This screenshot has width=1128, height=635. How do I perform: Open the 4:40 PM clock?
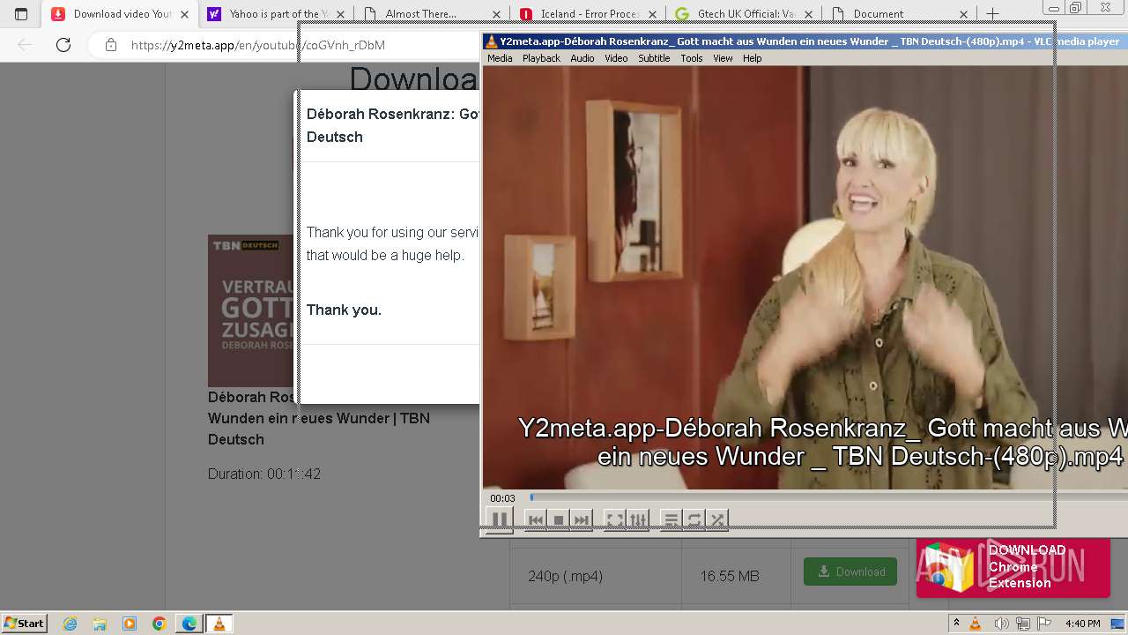pos(1082,624)
